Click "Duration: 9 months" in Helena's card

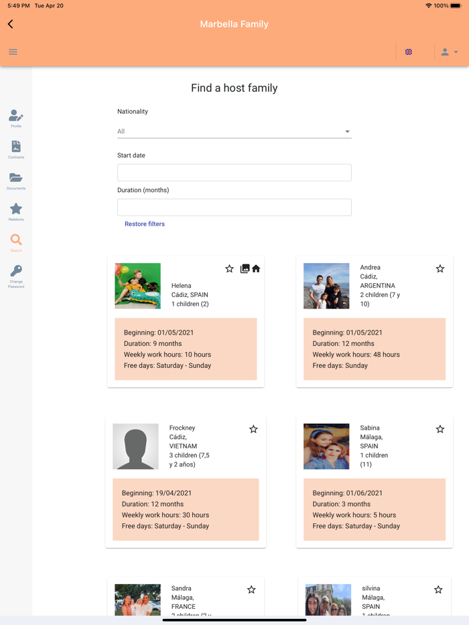tap(153, 343)
